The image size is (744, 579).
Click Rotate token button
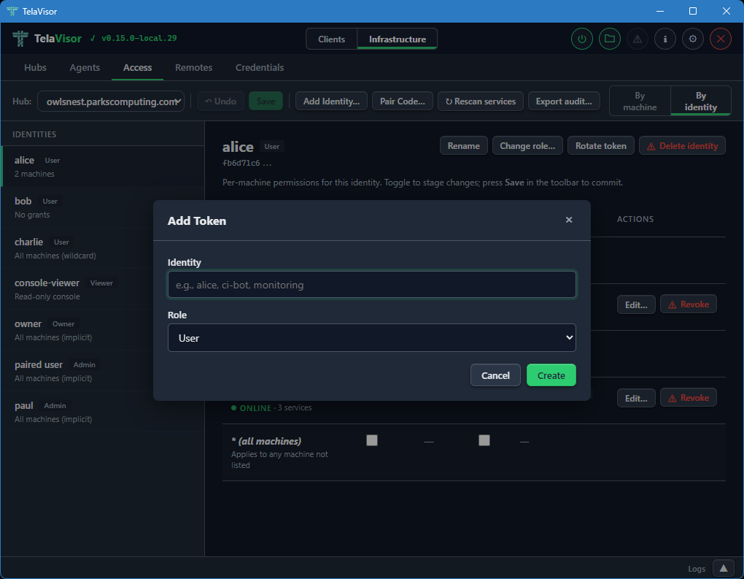(x=601, y=146)
